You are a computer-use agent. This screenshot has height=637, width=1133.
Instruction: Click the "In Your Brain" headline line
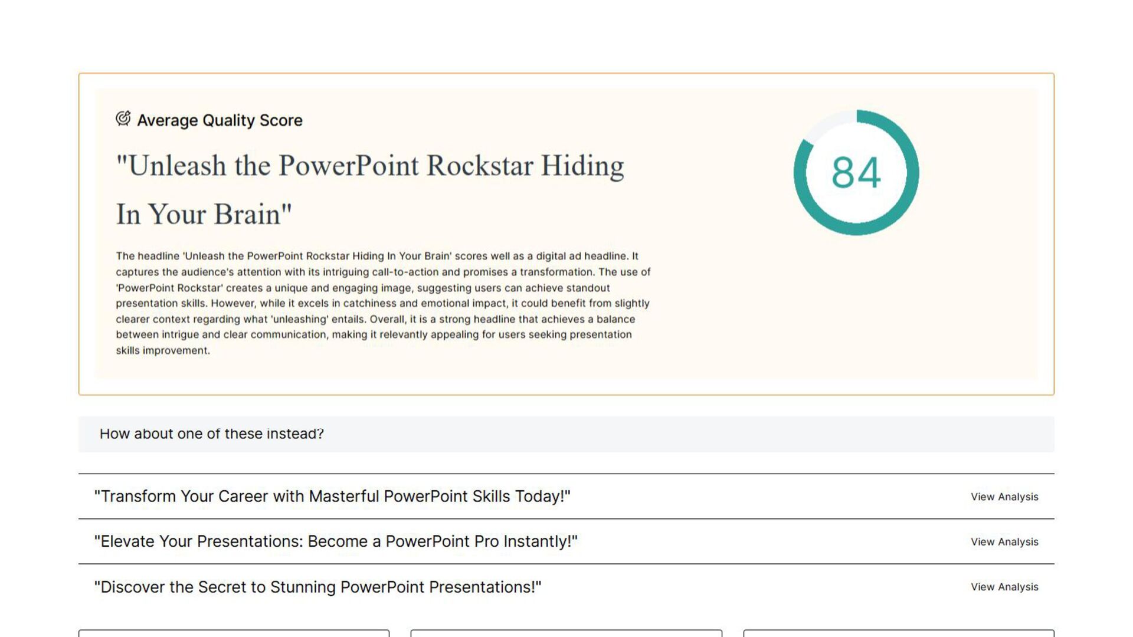click(x=204, y=214)
